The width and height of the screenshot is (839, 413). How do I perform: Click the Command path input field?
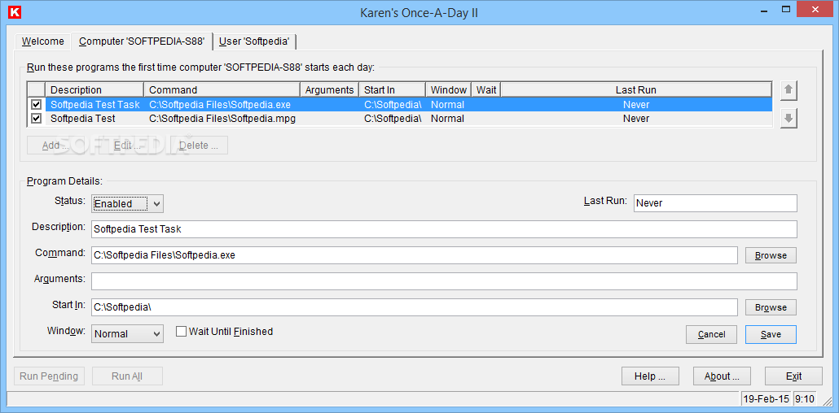415,255
